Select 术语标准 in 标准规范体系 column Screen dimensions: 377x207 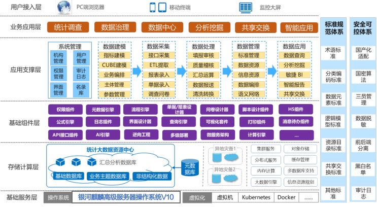coord(333,53)
